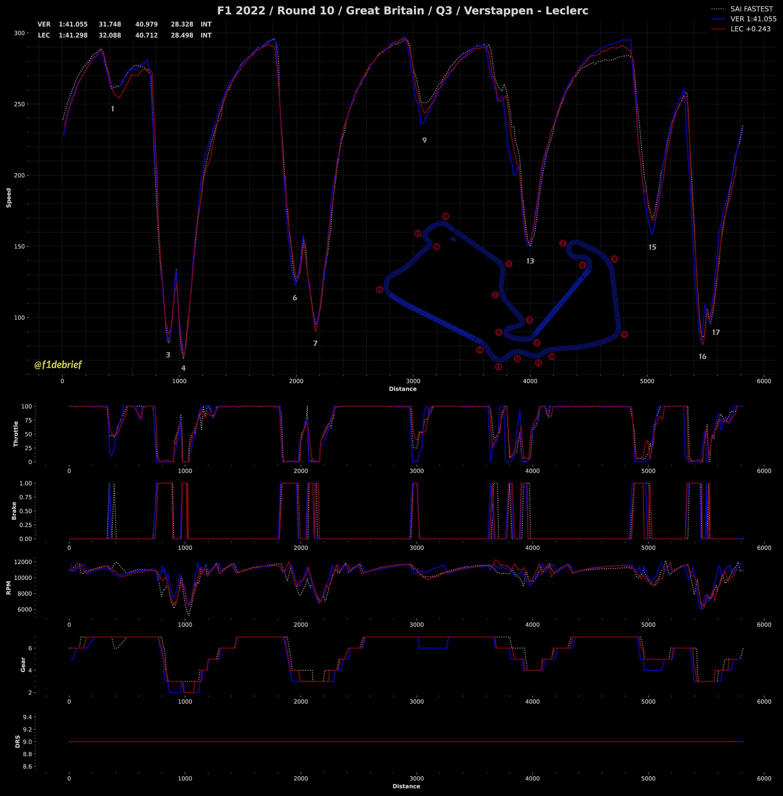Click the grey corner 15 label on speed trace

tap(652, 247)
